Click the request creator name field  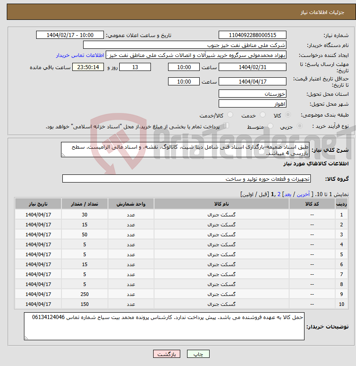[x=196, y=55]
